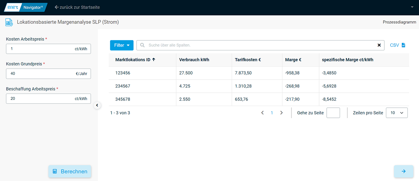The image size is (419, 181).
Task: Open the Zeilen pro Seite dropdown
Action: [x=397, y=113]
